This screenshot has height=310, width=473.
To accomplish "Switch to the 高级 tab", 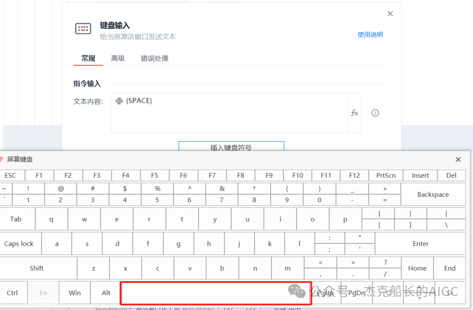I will [x=117, y=58].
